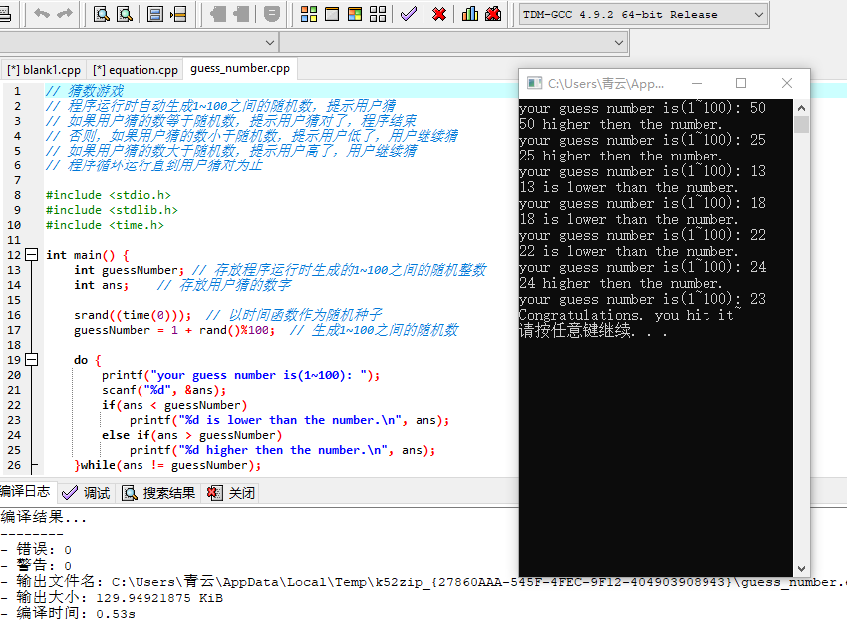Click the '编译时间: 0.53s' log line

pos(68,614)
